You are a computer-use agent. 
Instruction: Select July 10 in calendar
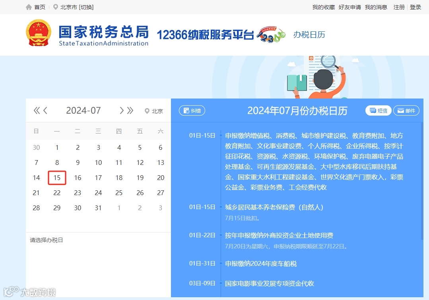coord(98,163)
